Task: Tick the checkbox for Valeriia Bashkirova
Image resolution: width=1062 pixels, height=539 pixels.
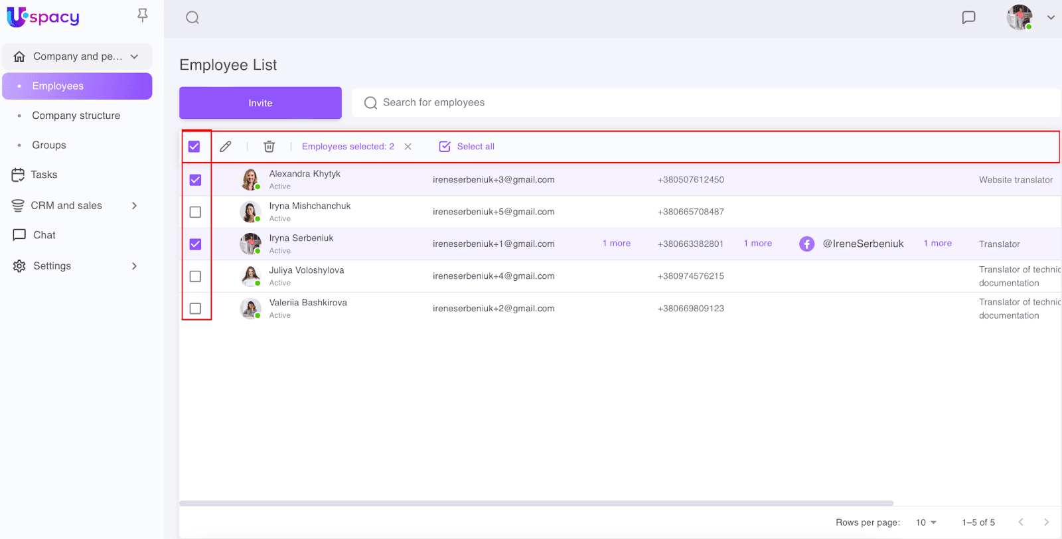Action: [195, 309]
